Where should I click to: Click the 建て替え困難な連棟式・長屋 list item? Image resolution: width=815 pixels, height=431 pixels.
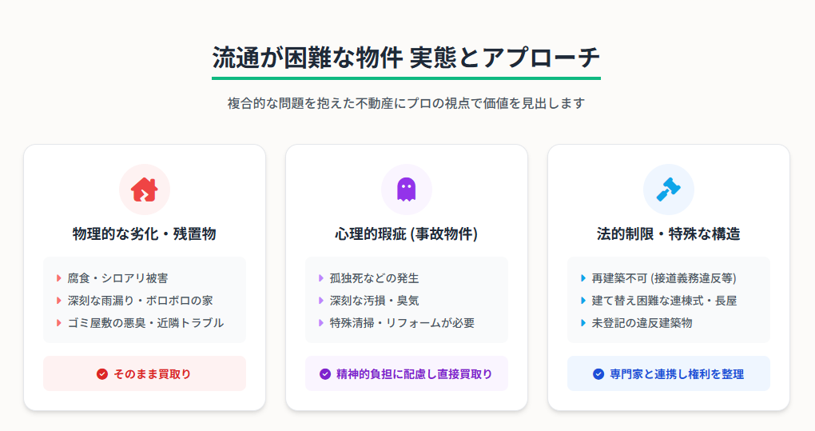pyautogui.click(x=658, y=301)
